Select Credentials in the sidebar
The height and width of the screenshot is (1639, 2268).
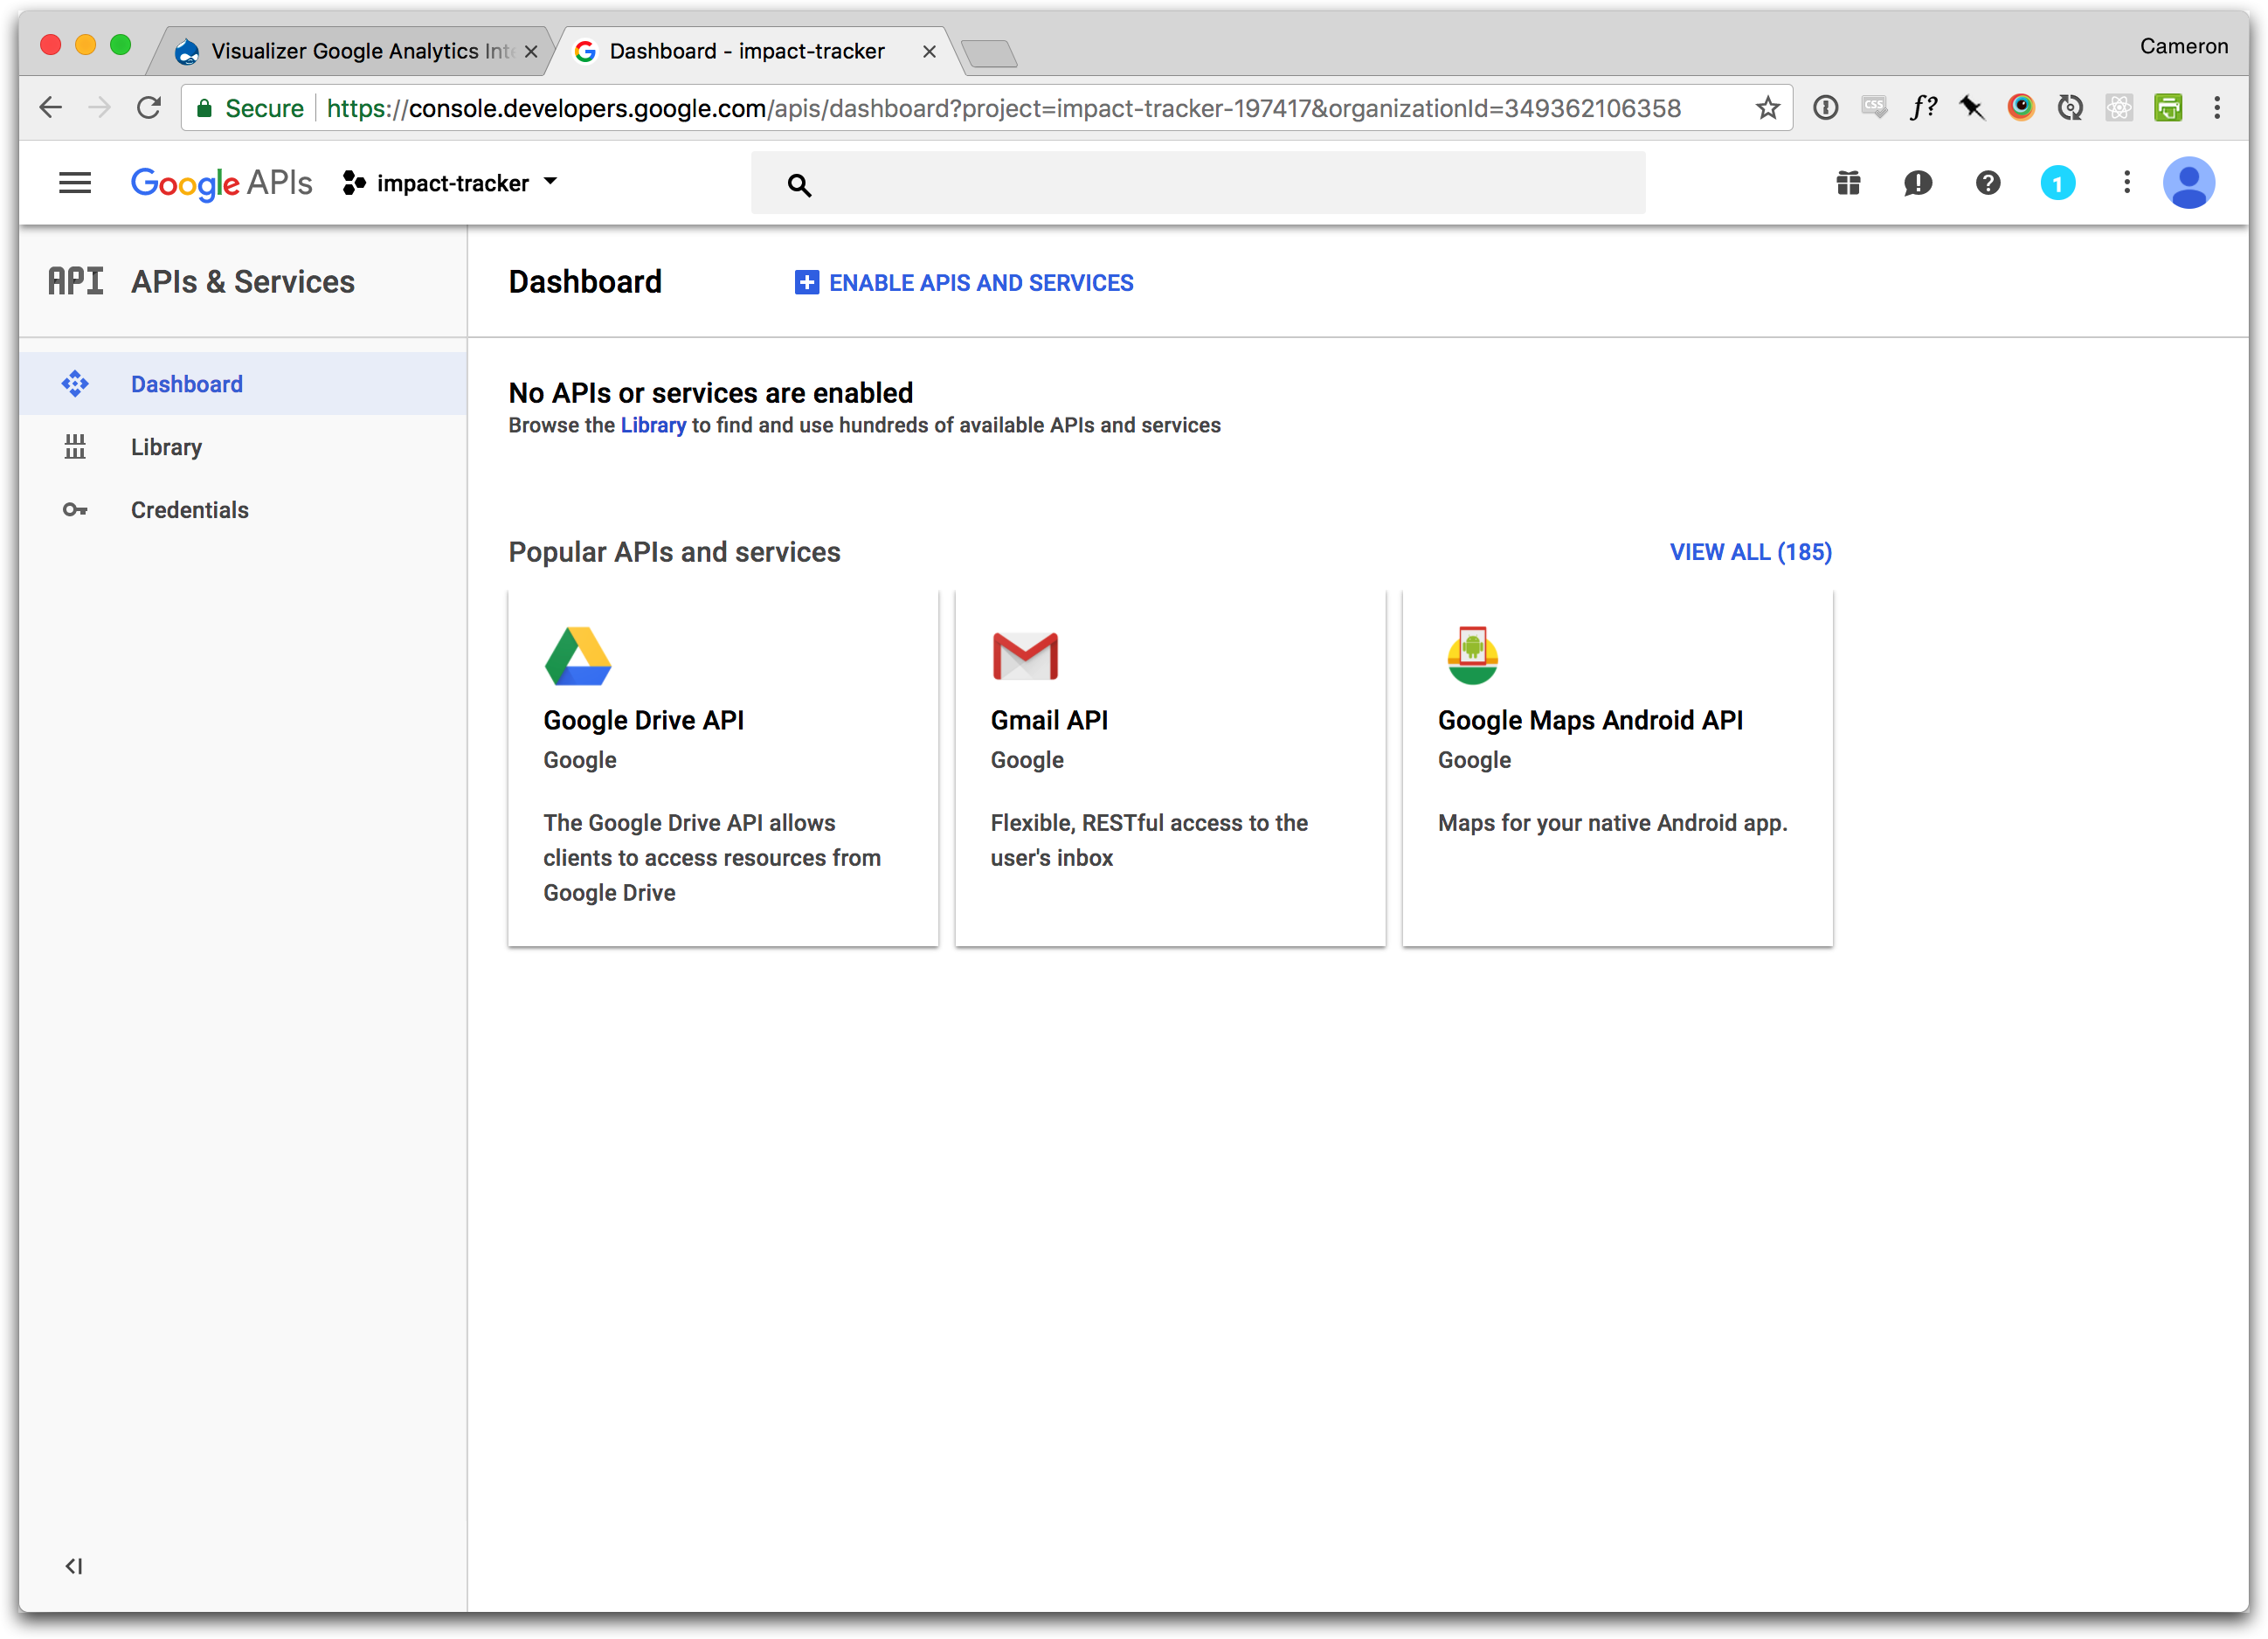click(189, 510)
